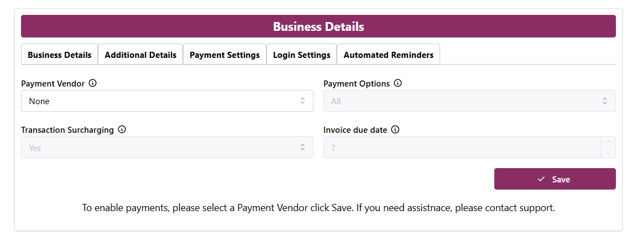The image size is (643, 248).
Task: Select the Payment Settings tab
Action: pos(224,55)
